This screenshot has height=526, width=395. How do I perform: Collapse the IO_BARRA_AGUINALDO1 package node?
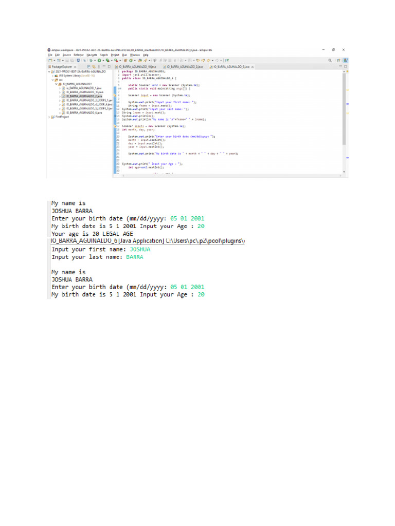56,84
